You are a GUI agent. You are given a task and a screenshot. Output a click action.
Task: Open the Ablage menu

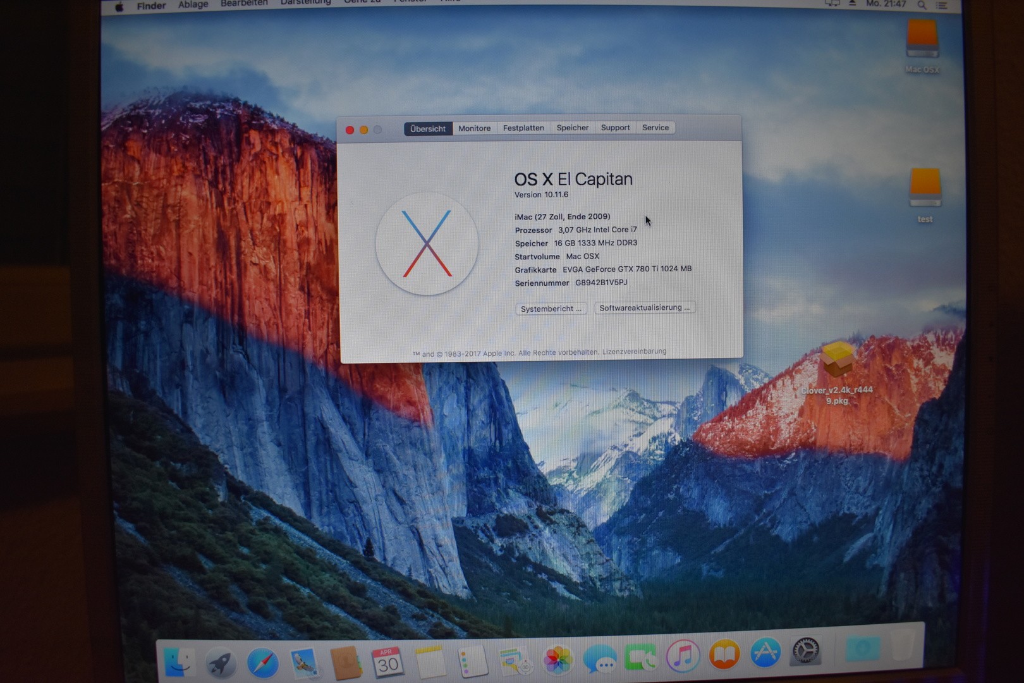(193, 5)
